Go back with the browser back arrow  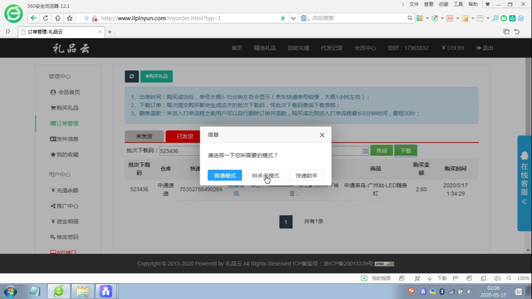34,18
